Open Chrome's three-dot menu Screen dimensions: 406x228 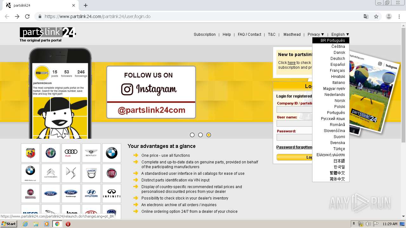399,16
